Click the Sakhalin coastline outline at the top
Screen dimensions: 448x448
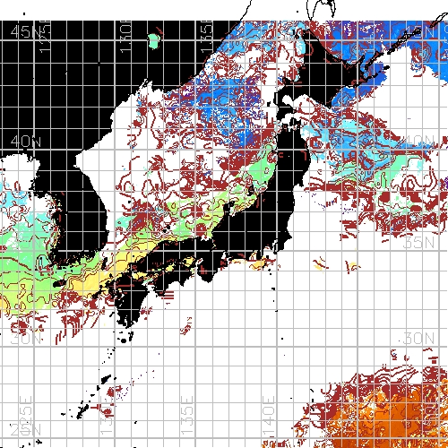pyautogui.click(x=321, y=7)
